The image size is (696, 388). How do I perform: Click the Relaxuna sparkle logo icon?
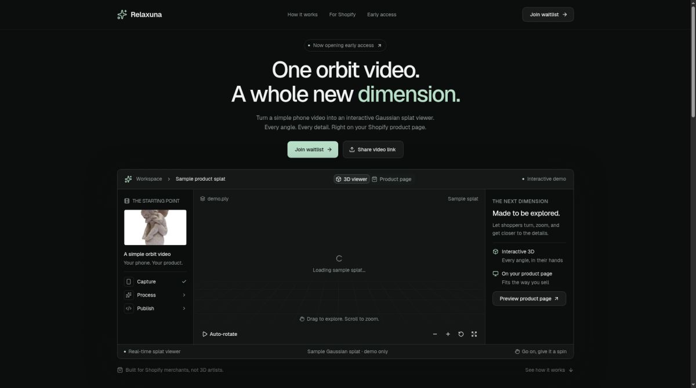point(122,14)
